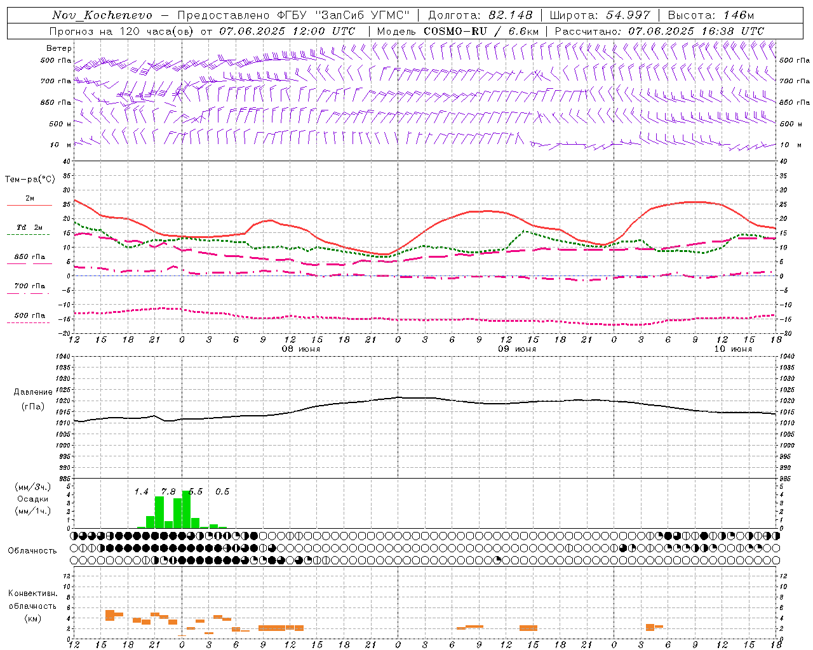Click the 'Высота: 146м' elevation text
The height and width of the screenshot is (650, 813).
(x=711, y=15)
